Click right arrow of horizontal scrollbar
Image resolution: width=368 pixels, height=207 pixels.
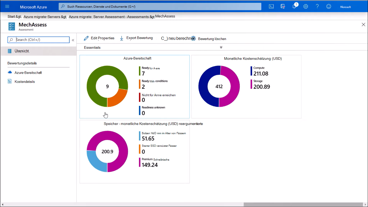[x=365, y=204]
